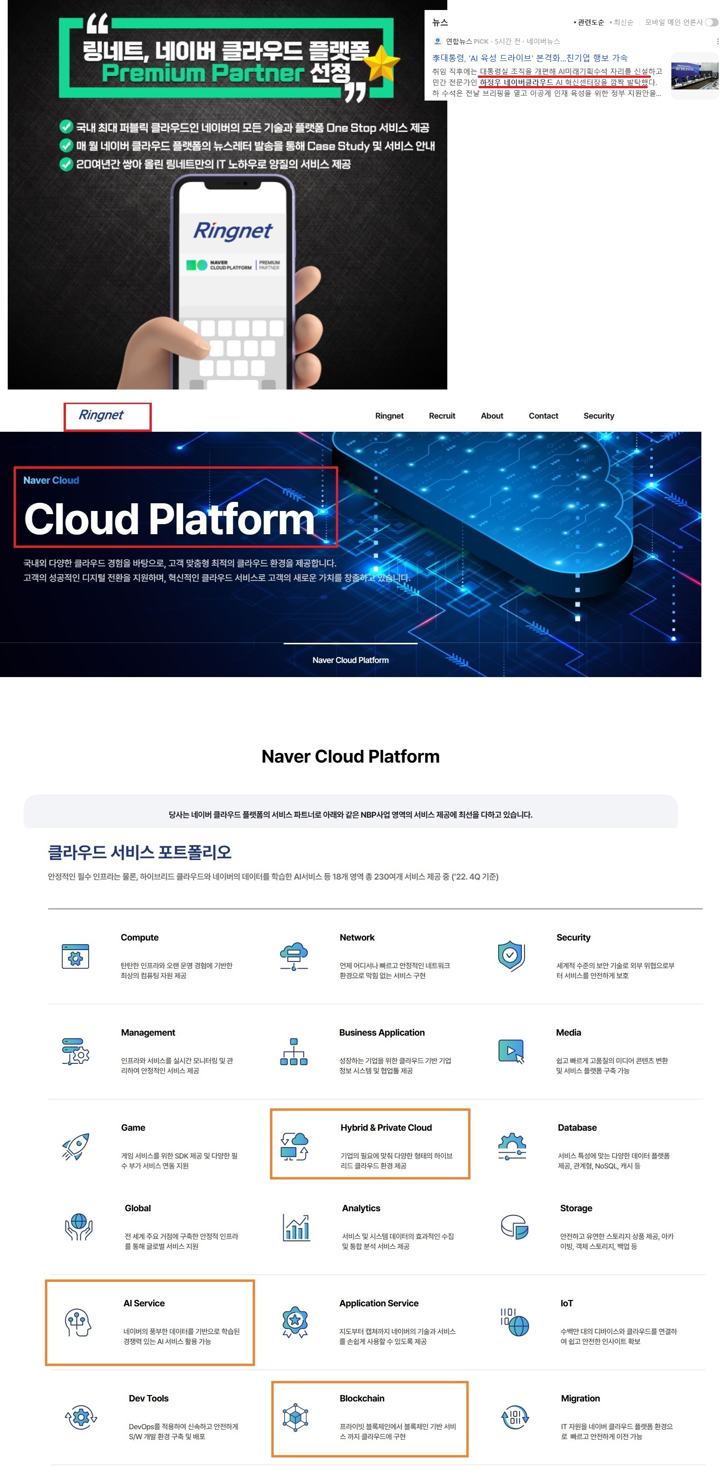Sort news by 최신순
This screenshot has height=1482, width=720.
click(623, 22)
